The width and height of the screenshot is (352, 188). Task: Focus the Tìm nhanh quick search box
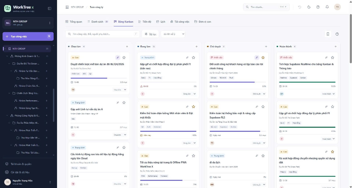coord(266,7)
